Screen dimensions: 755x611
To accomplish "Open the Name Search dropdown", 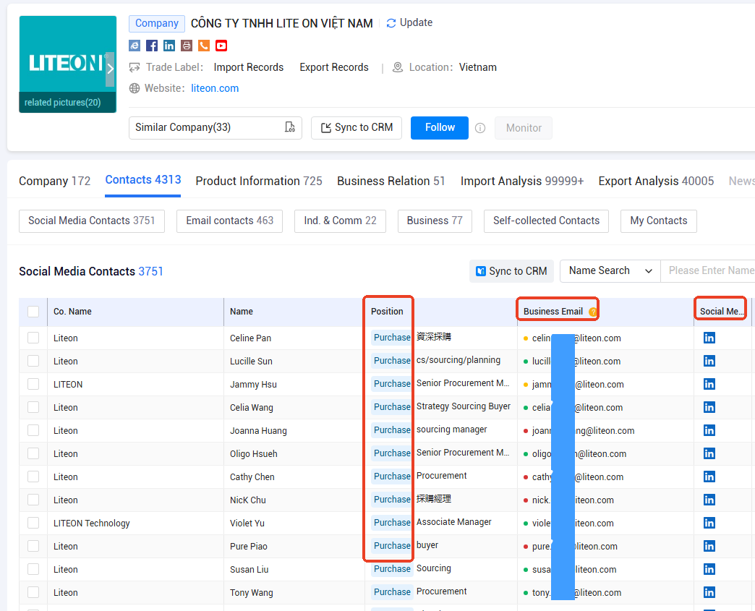I will coord(610,270).
